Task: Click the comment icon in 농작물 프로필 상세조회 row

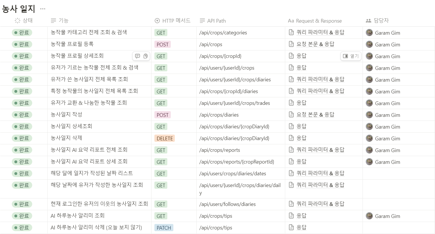Action: tap(137, 56)
